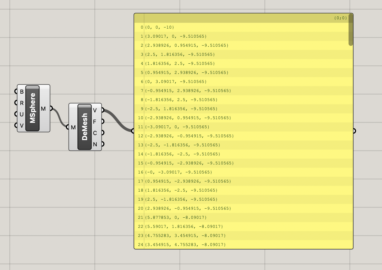Click the M output of MSphere
This screenshot has width=382, height=270.
(43, 108)
